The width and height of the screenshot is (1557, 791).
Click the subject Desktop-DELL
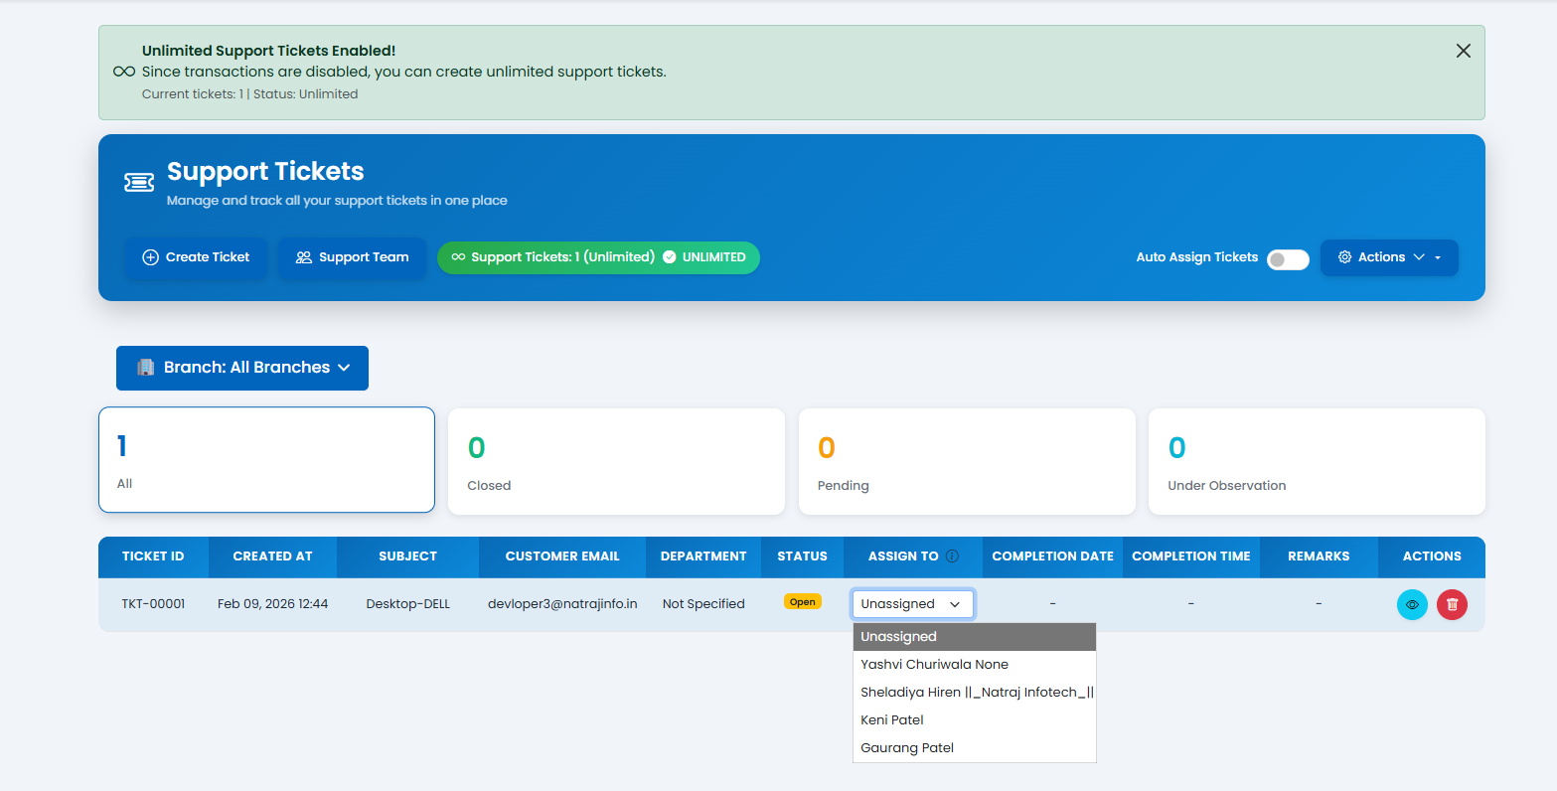click(407, 604)
